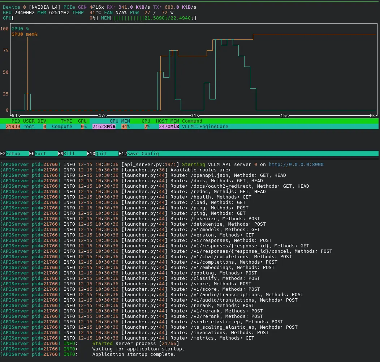
Task: Choose F9 Kill in nvtop
Action: [x=72, y=154]
